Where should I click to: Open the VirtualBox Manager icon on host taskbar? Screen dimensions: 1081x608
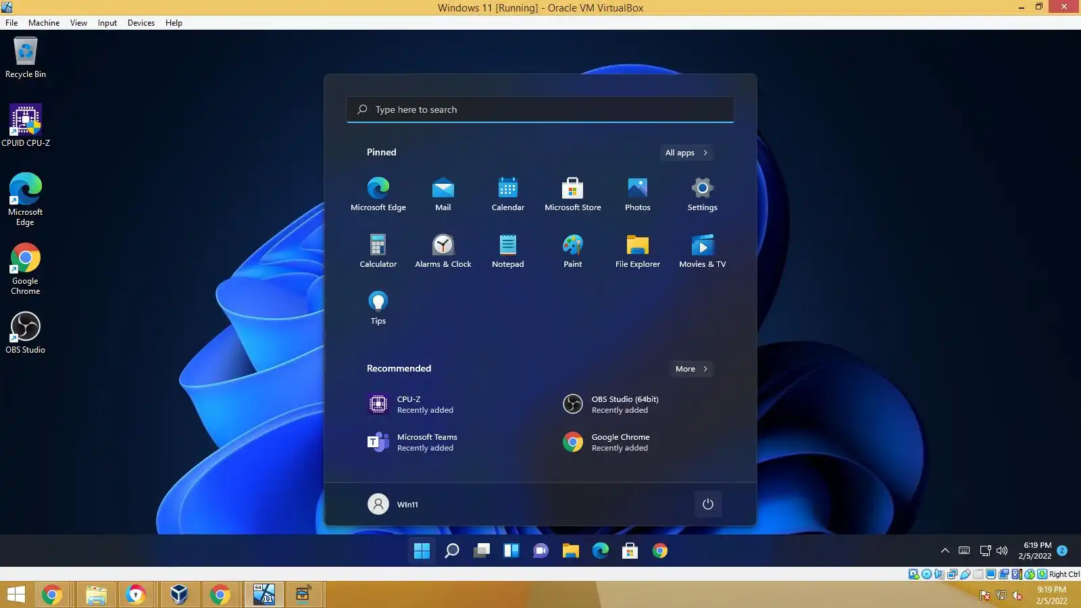click(179, 594)
